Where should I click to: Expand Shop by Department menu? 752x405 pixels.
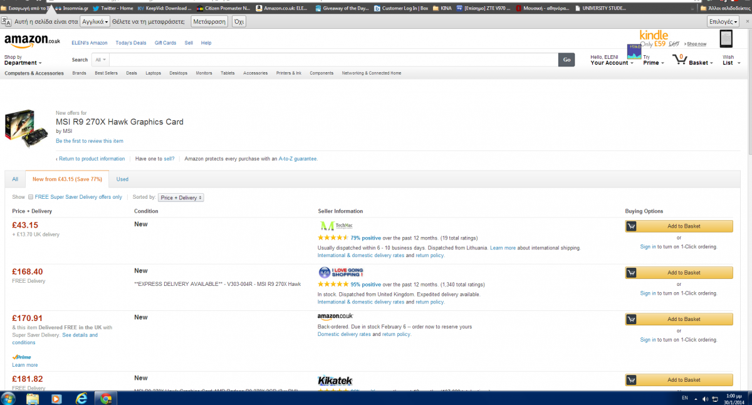coord(23,60)
